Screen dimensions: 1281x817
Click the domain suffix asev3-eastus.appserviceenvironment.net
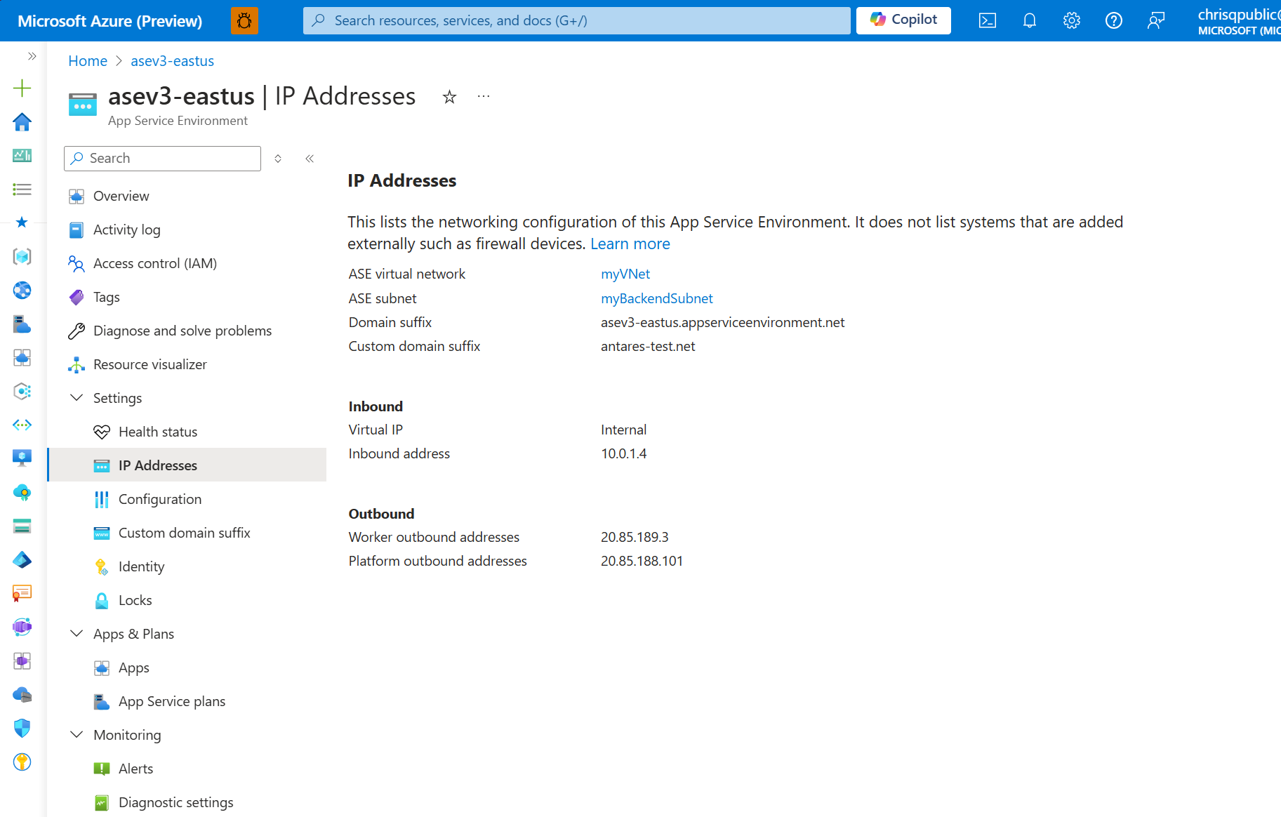(723, 322)
